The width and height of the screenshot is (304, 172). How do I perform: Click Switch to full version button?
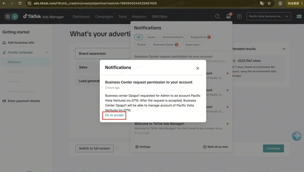pyautogui.click(x=94, y=148)
